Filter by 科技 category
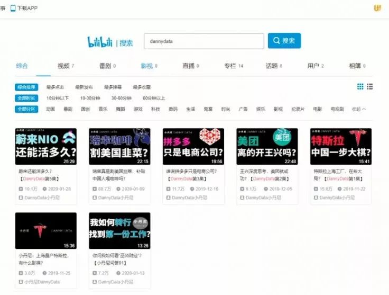Image resolution: width=389 pixels, height=295 pixels. 155,109
